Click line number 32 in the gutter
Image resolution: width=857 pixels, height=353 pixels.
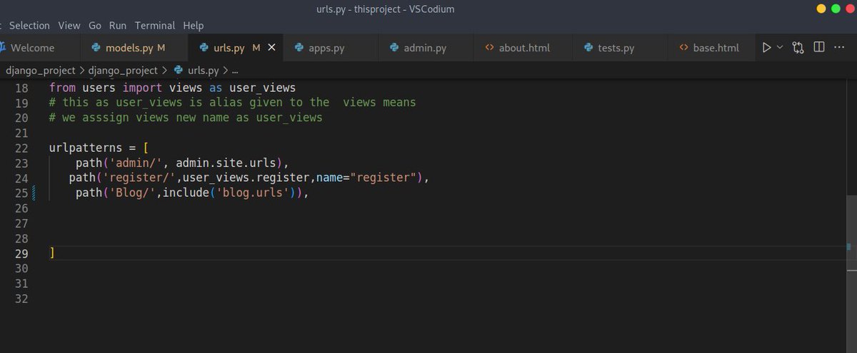pos(21,299)
